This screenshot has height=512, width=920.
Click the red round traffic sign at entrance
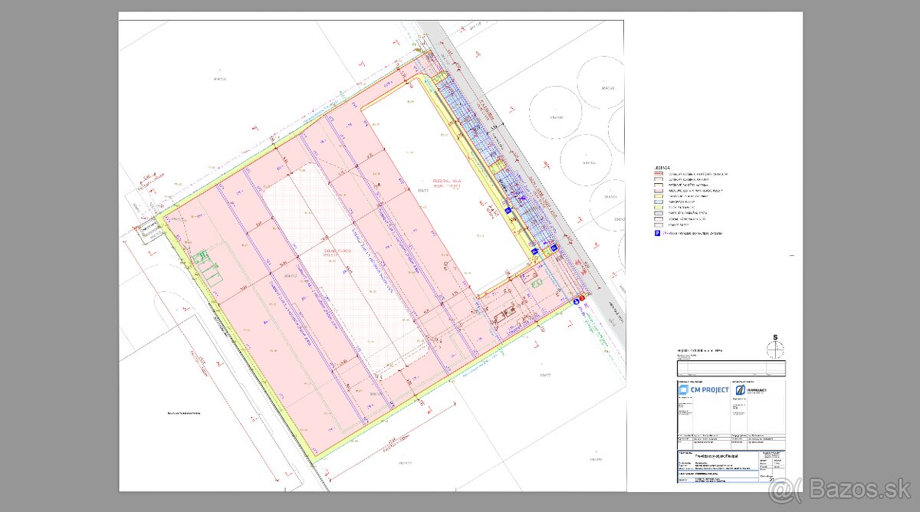click(x=582, y=298)
